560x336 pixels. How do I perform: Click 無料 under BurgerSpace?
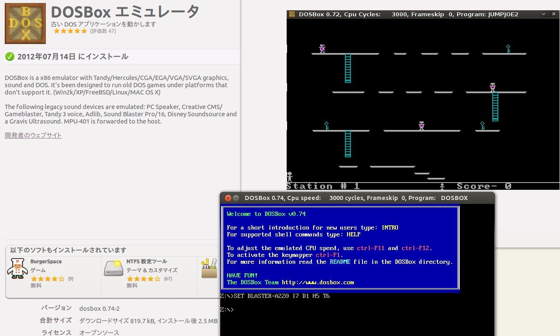36,286
